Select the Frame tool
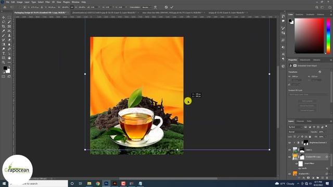The height and width of the screenshot is (187, 333). point(9,26)
